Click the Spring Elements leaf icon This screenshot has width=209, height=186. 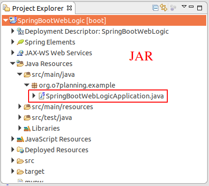(20, 42)
